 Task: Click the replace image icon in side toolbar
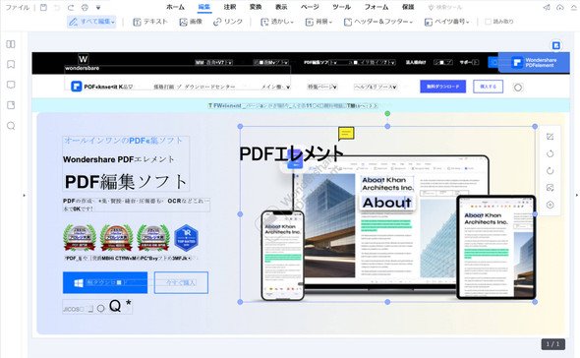(x=551, y=188)
